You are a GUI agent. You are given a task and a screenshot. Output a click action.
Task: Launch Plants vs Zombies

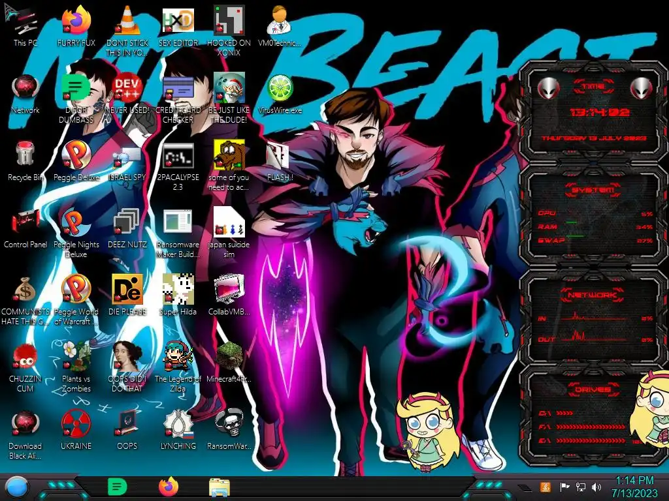coord(76,357)
